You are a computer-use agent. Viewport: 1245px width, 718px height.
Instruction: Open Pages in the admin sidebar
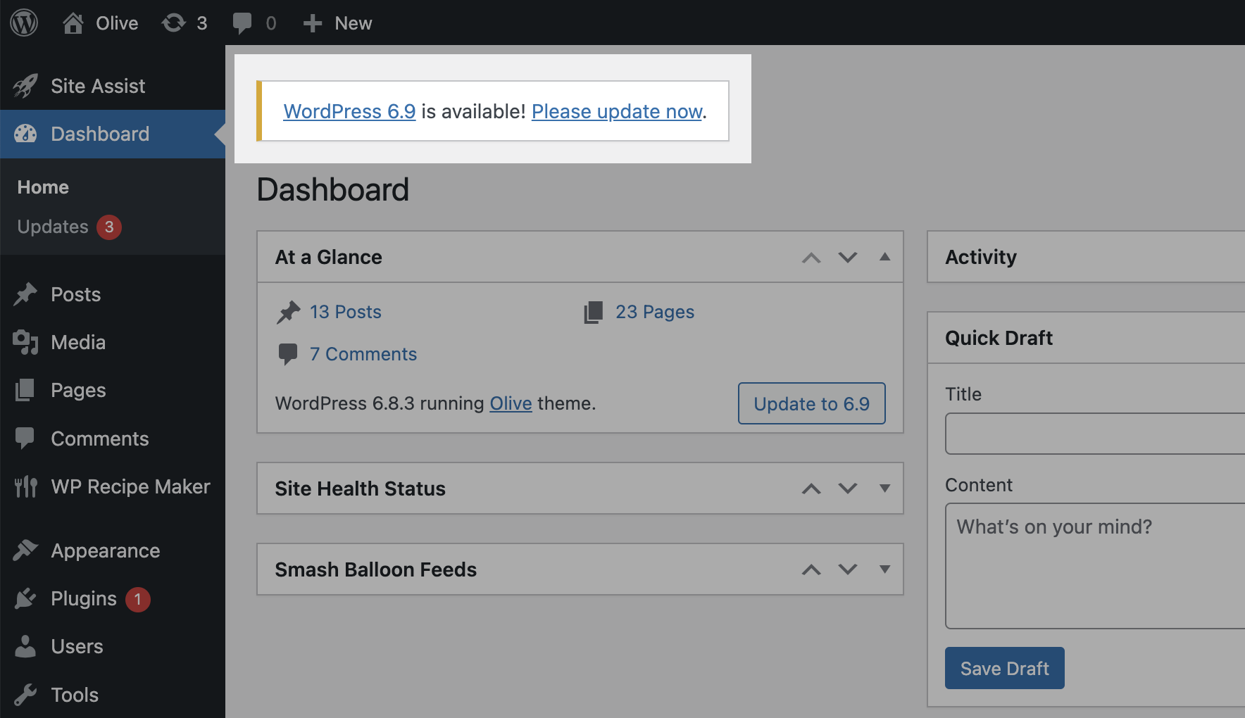(113, 390)
